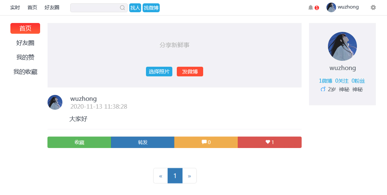Go to next page with » arrow

189,176
